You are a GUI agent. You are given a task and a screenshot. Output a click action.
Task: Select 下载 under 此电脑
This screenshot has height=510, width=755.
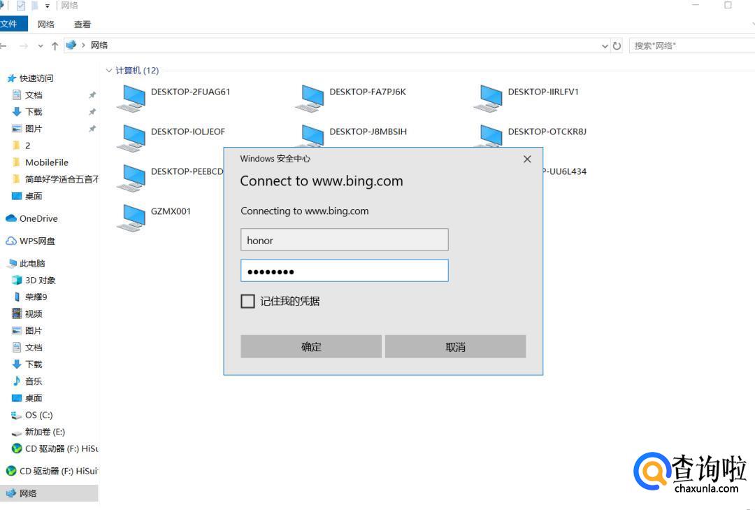click(x=34, y=364)
